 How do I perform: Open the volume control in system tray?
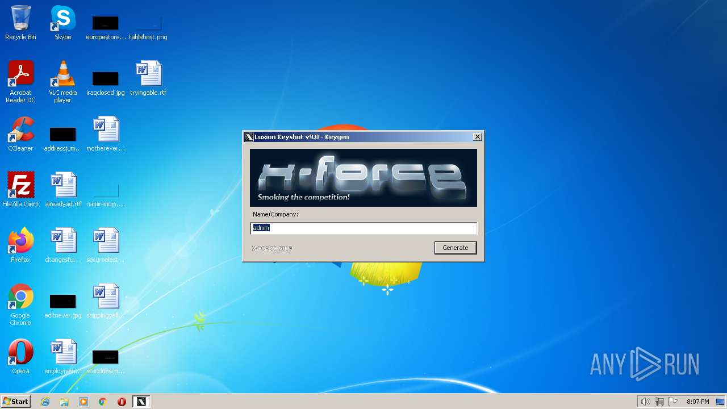645,402
